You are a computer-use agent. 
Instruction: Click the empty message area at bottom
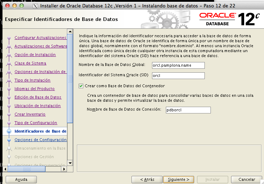[x=169, y=158]
